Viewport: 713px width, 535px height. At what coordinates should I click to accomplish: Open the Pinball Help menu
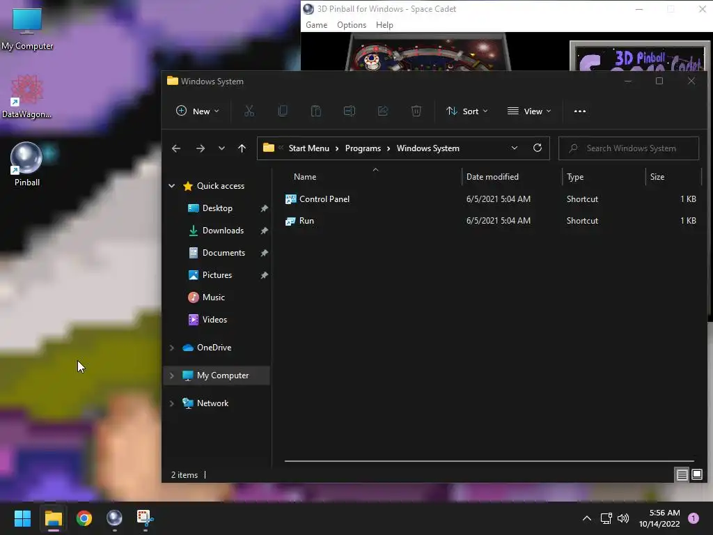[384, 25]
